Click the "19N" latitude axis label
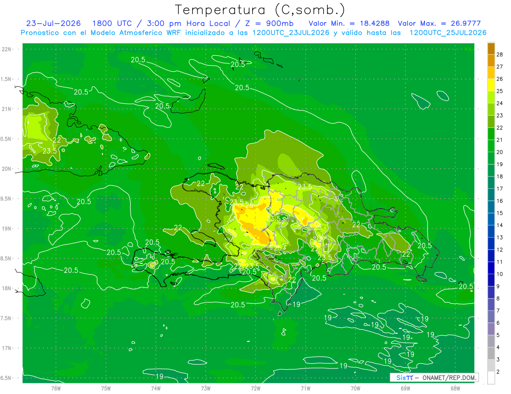Viewport: 511px width, 394px height. (6, 228)
